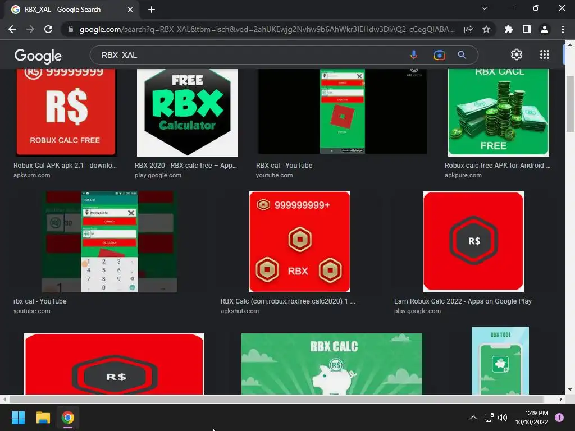
Task: Open 'rbx cal - YouTube' lowercase title
Action: [x=40, y=301]
